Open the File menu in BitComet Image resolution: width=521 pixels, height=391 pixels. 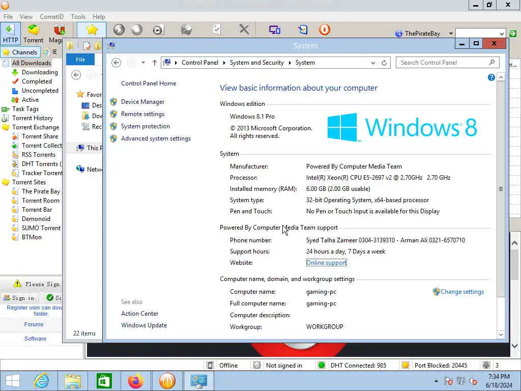click(x=8, y=17)
